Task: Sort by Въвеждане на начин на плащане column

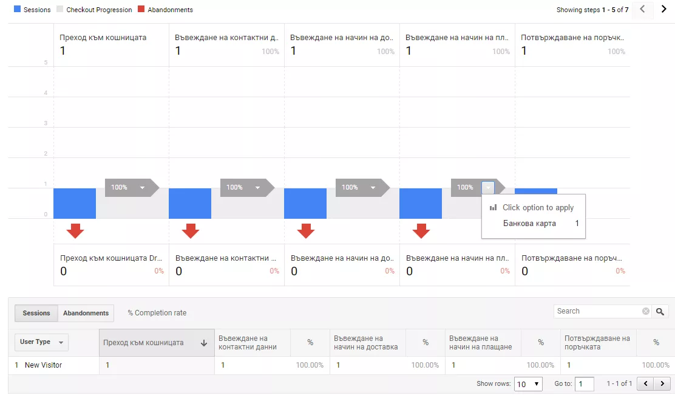Action: tap(483, 343)
